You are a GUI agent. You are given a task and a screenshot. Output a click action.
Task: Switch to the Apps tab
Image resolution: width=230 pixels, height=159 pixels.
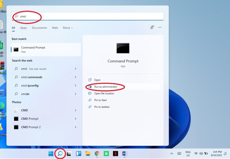click(x=24, y=28)
